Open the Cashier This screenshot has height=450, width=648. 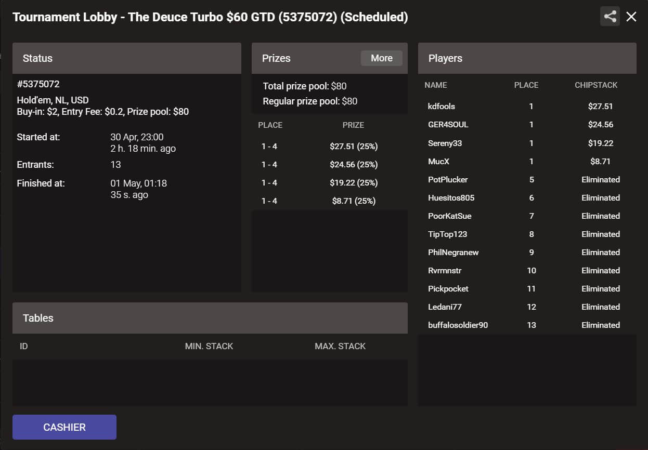[x=64, y=427]
